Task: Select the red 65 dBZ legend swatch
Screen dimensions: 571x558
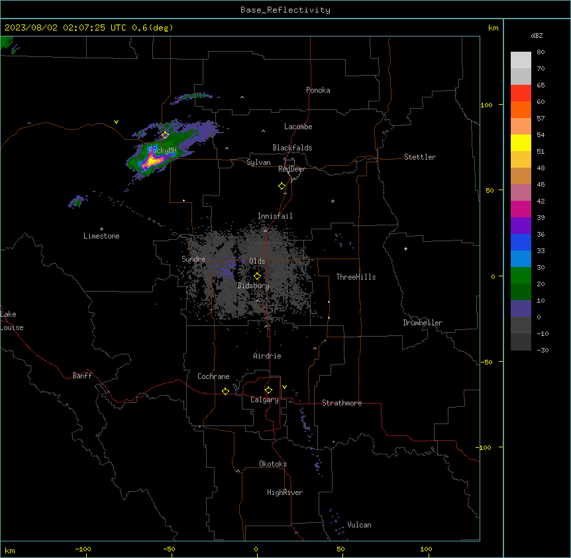Action: tap(521, 93)
